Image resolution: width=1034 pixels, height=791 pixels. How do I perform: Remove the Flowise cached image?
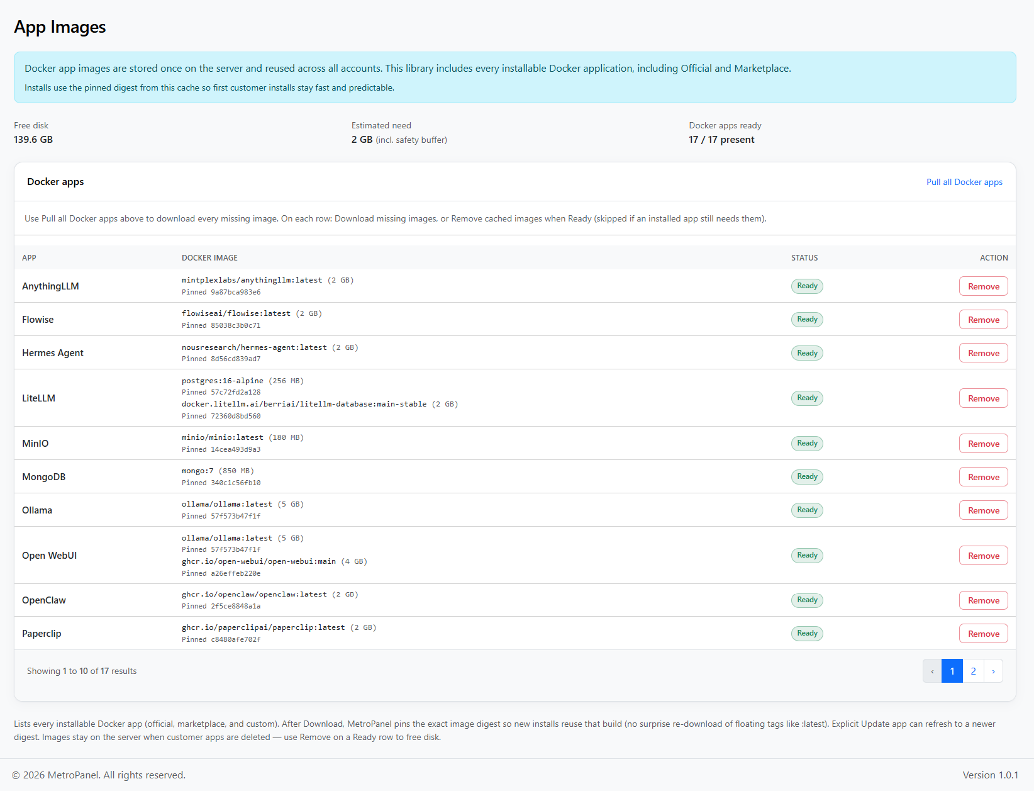pyautogui.click(x=984, y=320)
